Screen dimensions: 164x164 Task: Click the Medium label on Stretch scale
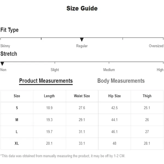pos(109,70)
